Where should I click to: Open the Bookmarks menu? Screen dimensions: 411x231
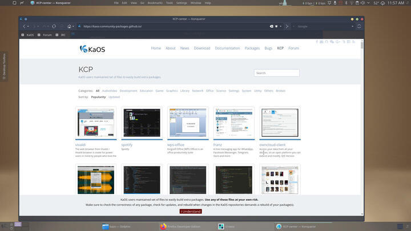[155, 3]
